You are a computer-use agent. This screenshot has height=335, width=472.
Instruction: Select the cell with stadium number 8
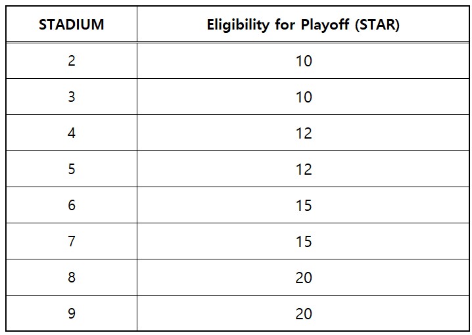72,277
